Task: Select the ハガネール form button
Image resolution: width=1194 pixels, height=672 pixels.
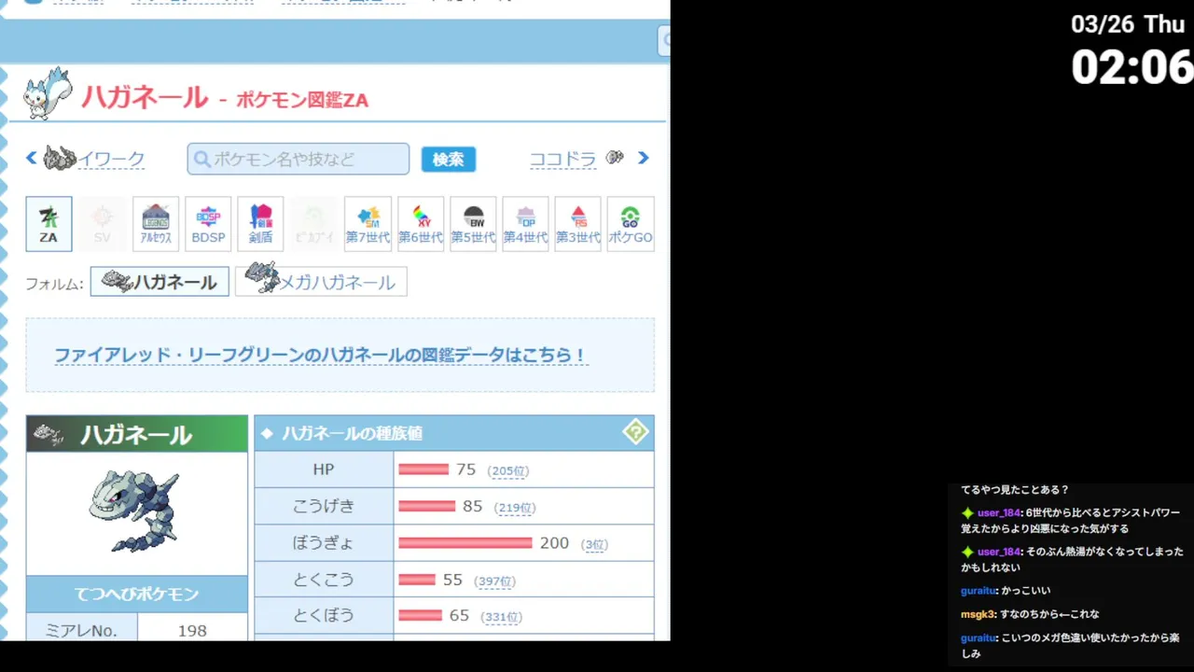Action: point(160,281)
